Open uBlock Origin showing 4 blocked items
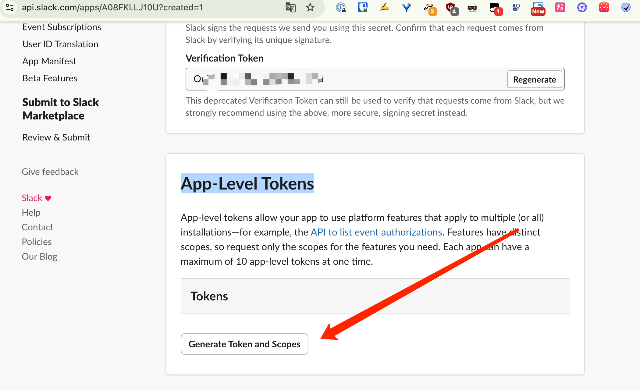Viewport: 640px width, 390px height. tap(452, 8)
